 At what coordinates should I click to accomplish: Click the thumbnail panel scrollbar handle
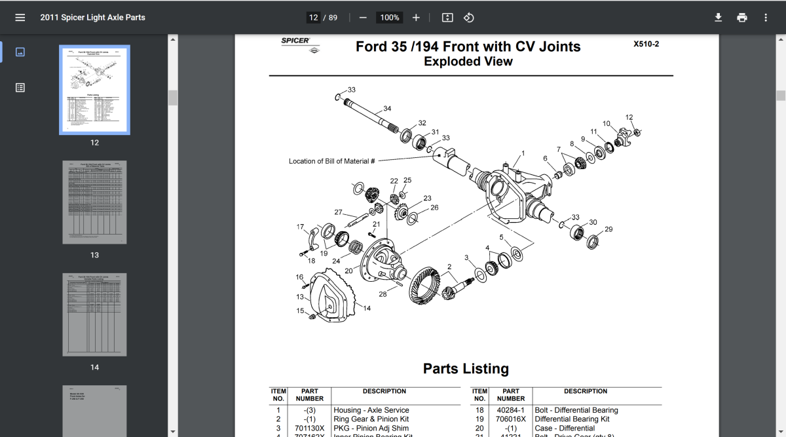coord(173,98)
